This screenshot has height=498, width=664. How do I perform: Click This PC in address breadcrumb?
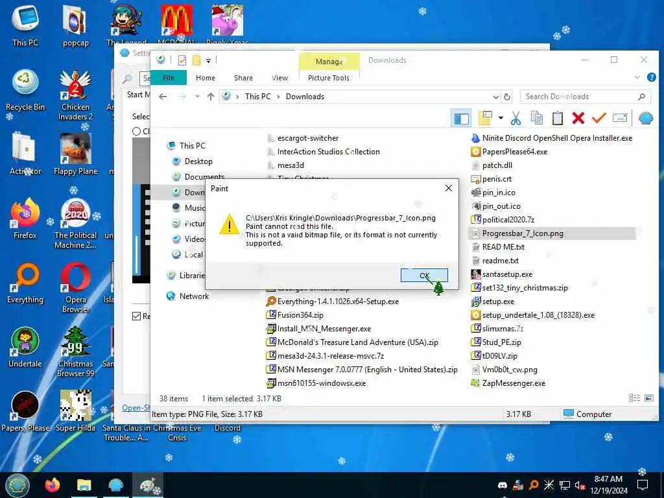pyautogui.click(x=257, y=97)
